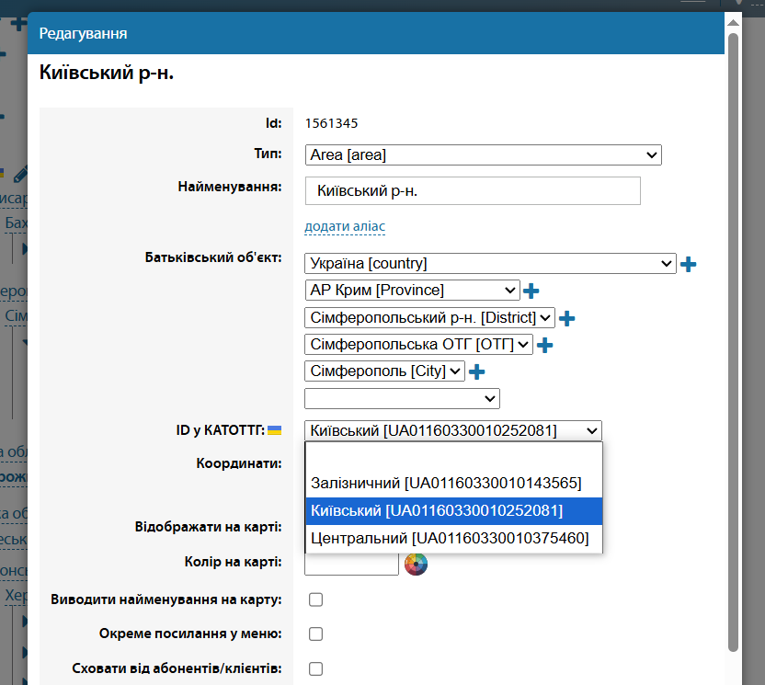Click the Колір на карті color field
The width and height of the screenshot is (765, 685).
[352, 564]
